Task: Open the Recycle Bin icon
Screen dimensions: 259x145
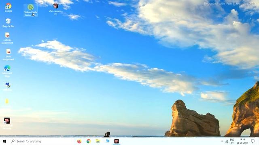Action: [x=8, y=23]
